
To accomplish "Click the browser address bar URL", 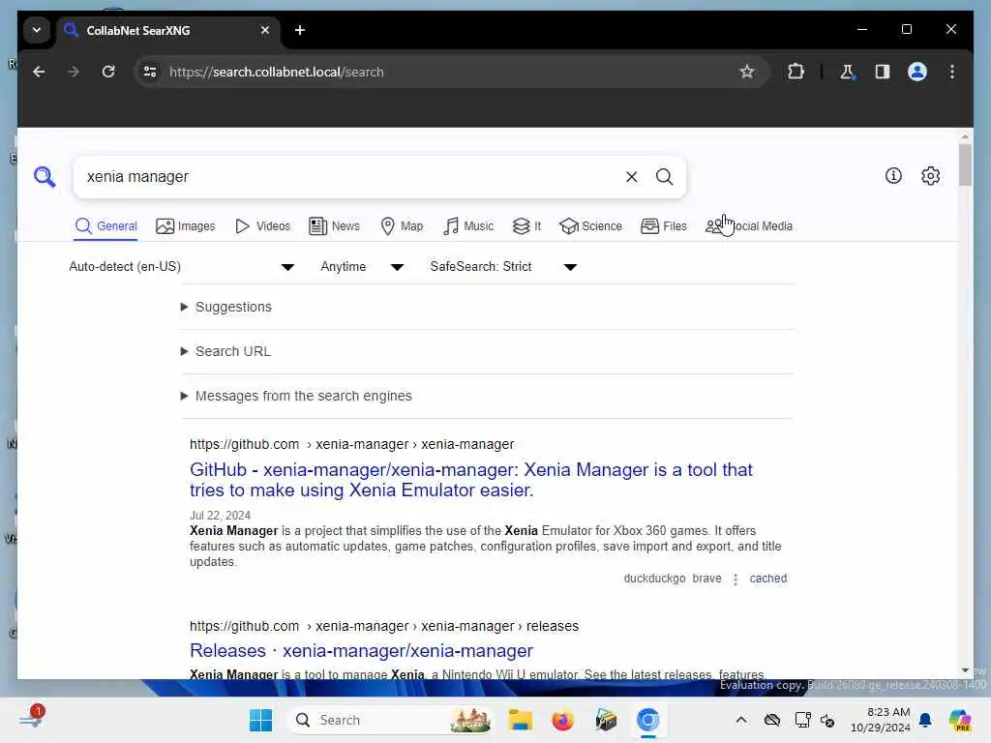I will click(x=276, y=72).
